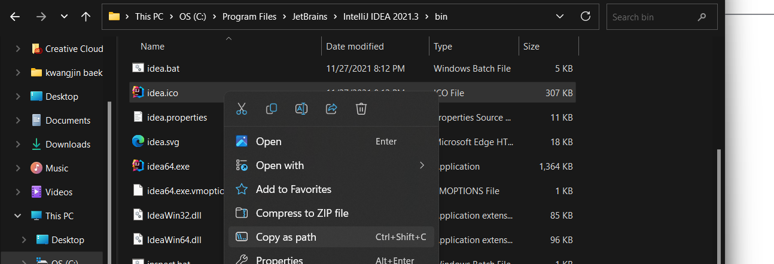
Task: Expand the kwangjin baek tree node
Action: [17, 73]
